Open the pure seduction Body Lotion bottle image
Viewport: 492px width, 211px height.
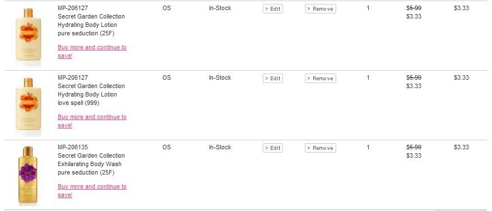point(28,35)
